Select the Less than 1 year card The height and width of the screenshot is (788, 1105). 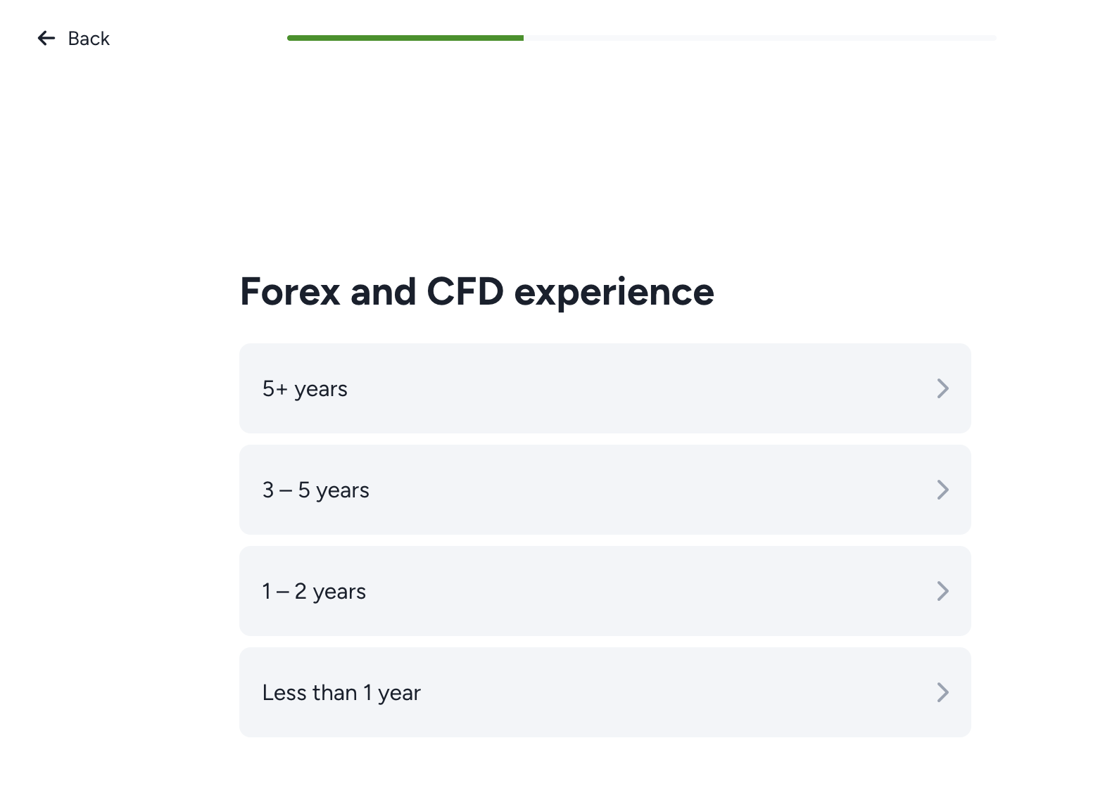coord(605,692)
